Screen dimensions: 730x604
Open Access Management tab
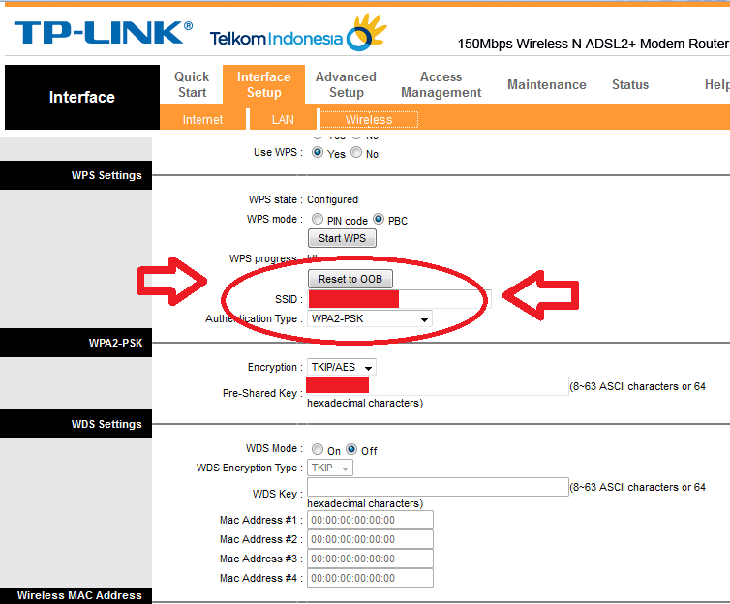click(x=441, y=84)
